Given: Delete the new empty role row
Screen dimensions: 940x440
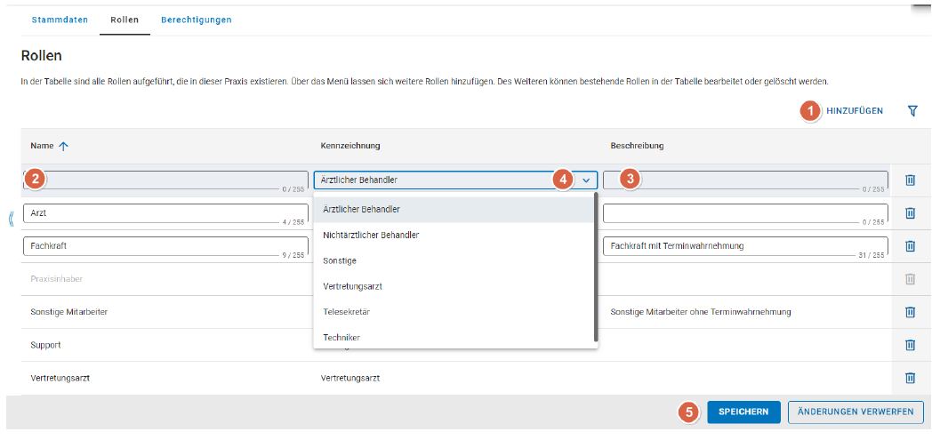Looking at the screenshot, I should pos(910,180).
